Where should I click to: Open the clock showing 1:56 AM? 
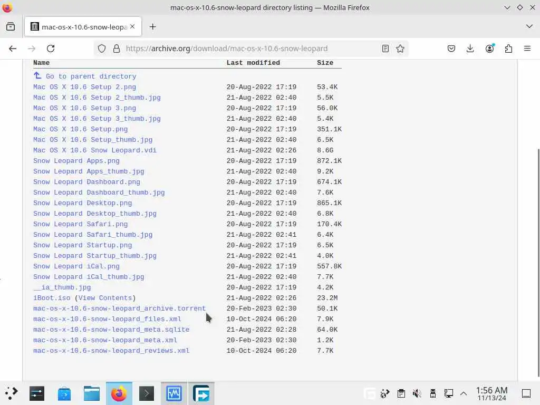[491, 393]
